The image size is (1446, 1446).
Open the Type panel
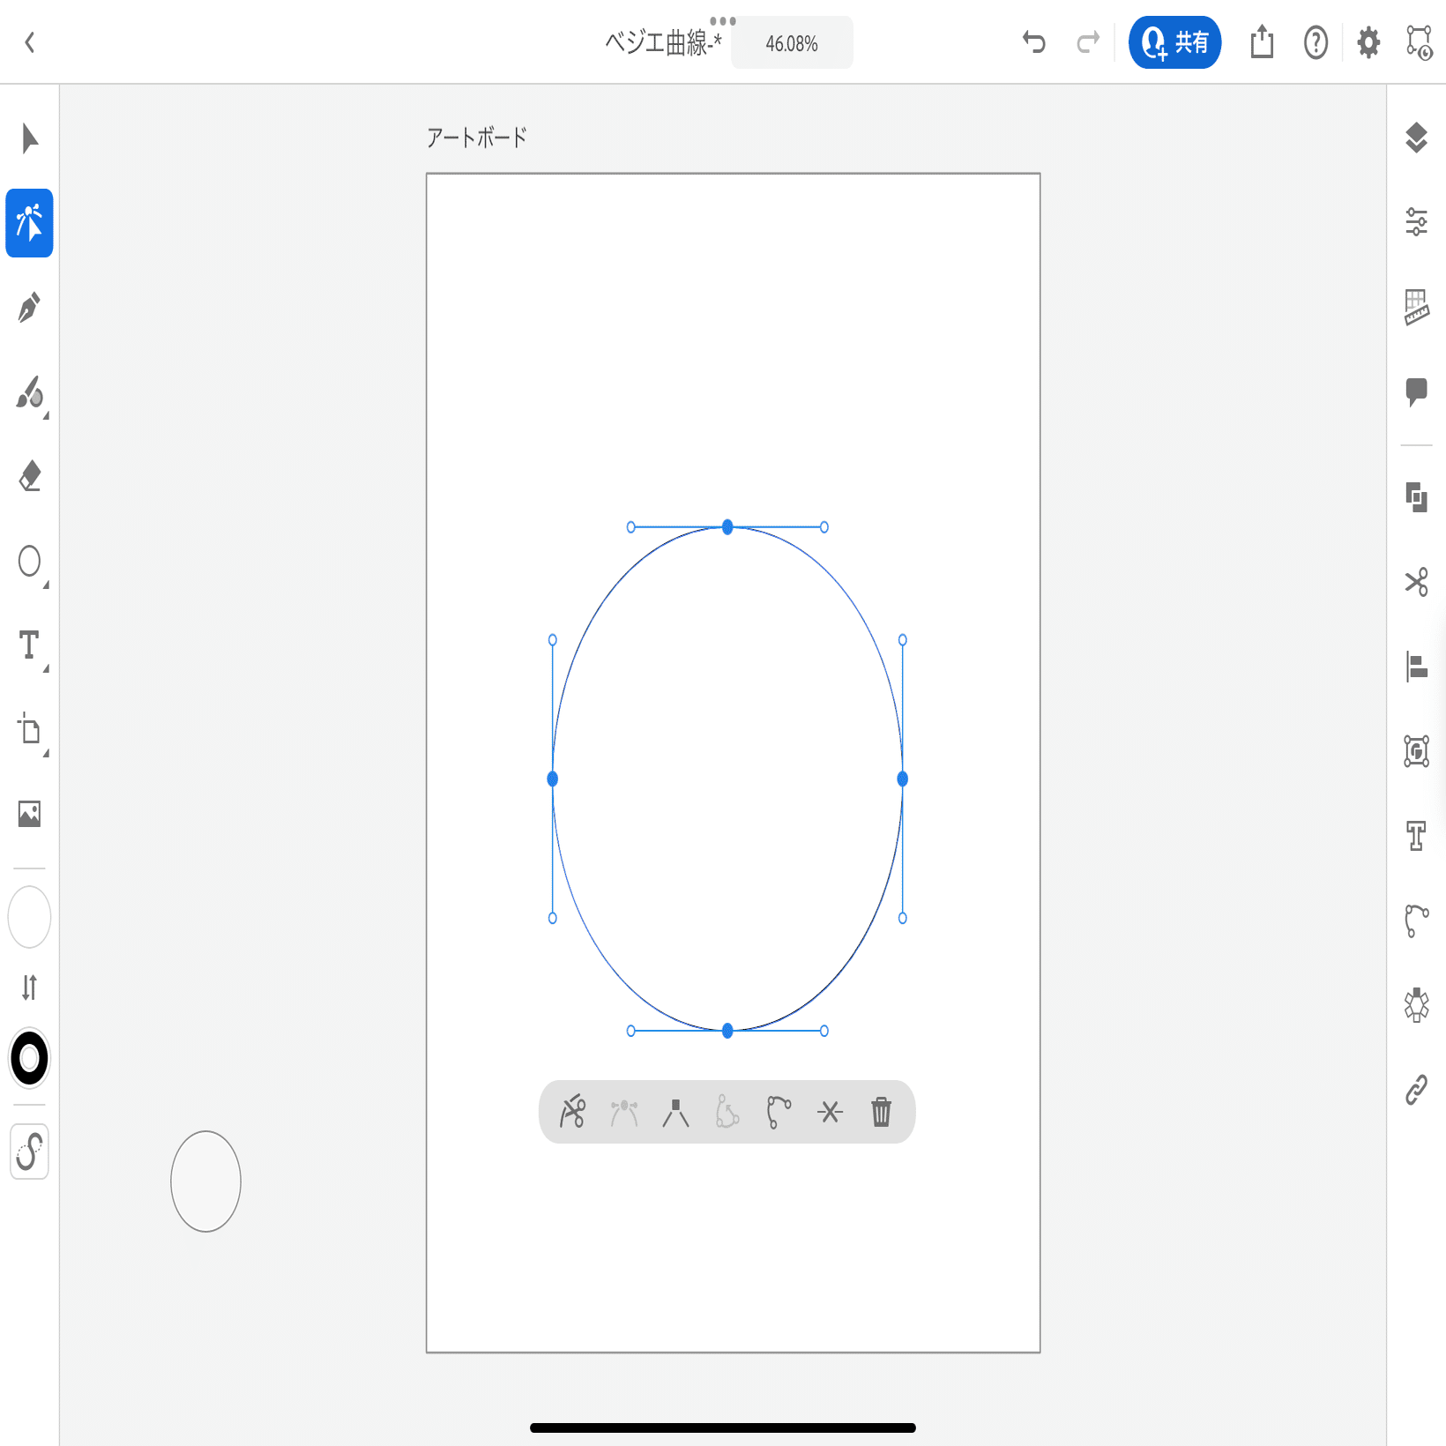(1416, 836)
